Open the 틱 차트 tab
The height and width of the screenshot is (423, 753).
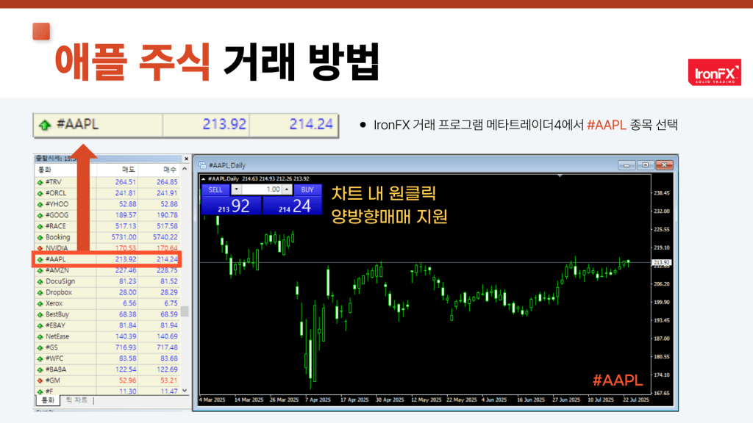coord(76,400)
